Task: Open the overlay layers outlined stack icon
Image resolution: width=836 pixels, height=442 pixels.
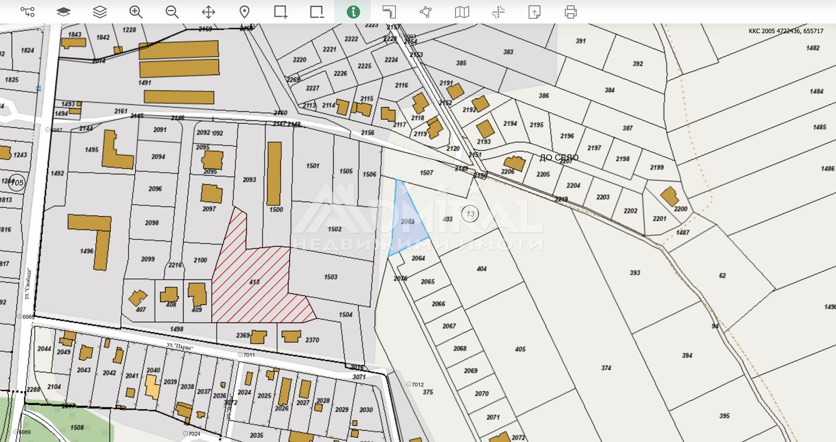Action: (100, 12)
